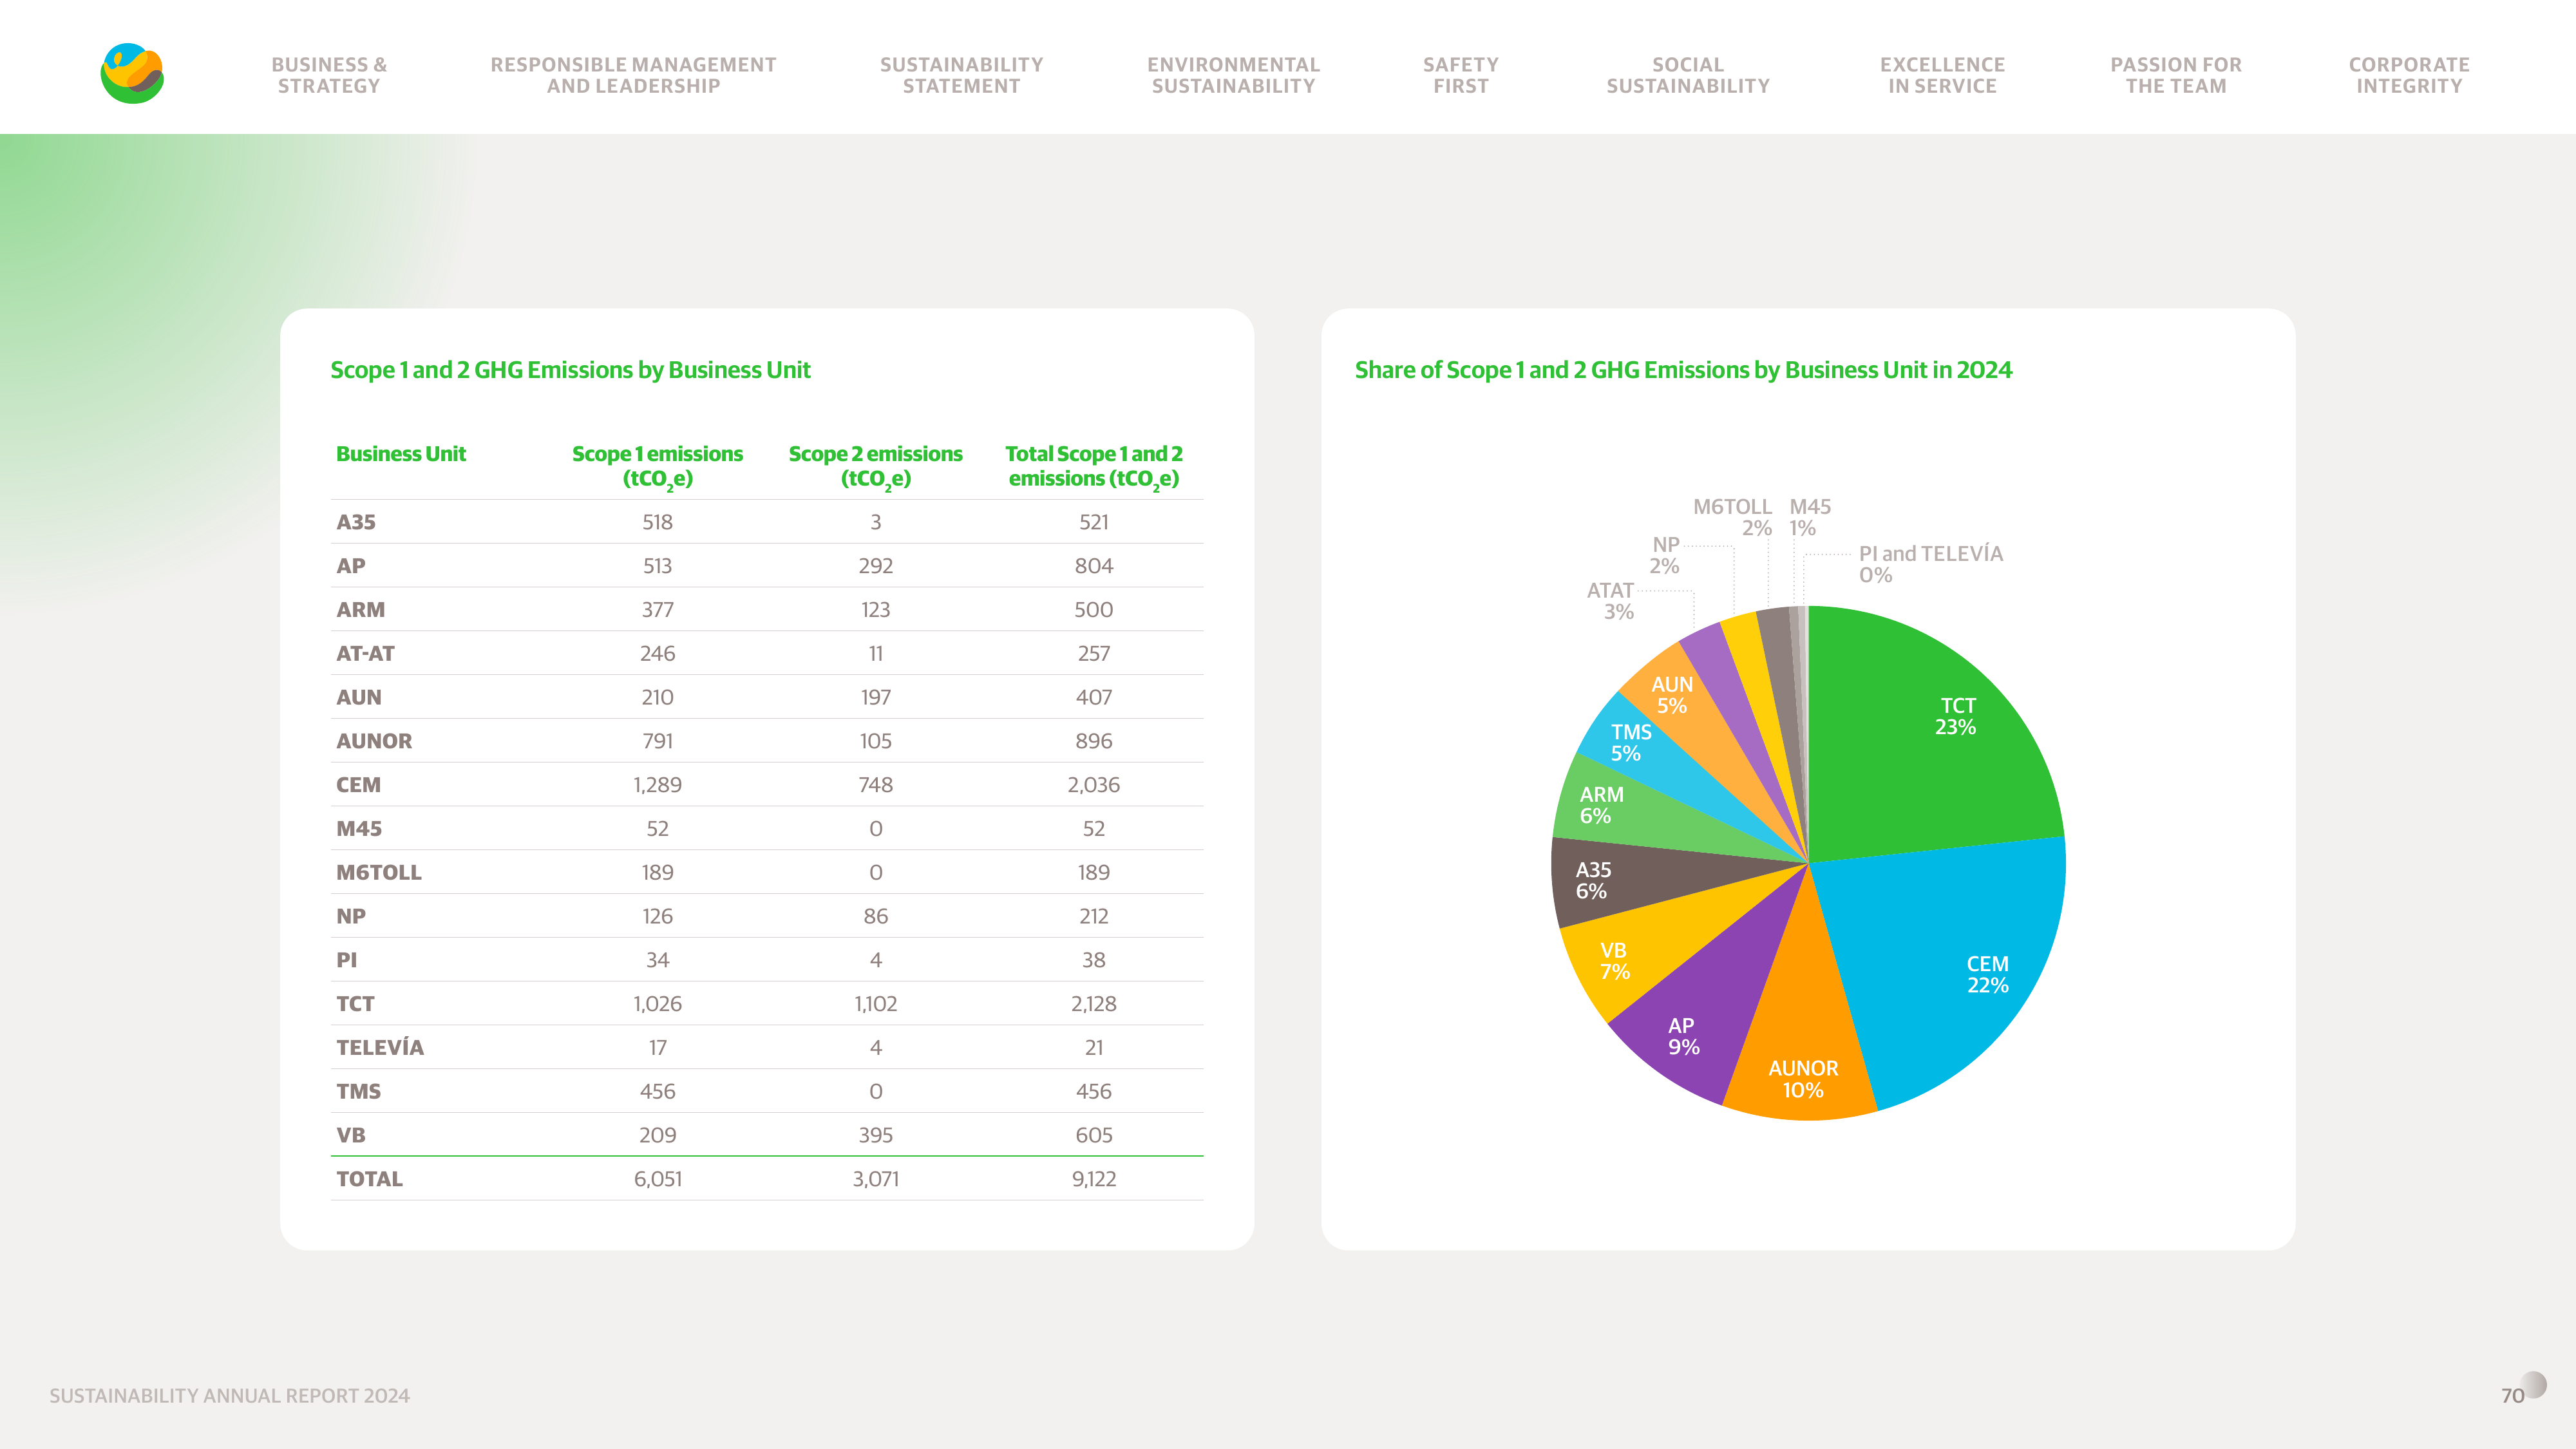This screenshot has height=1449, width=2576.
Task: Click 'Scope 1 and 2 GHG Emissions by Business Unit' title
Action: coord(570,370)
